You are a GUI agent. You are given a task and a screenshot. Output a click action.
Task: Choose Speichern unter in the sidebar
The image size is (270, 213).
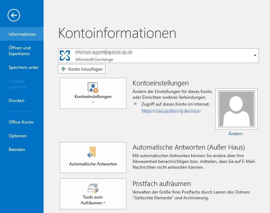[23, 67]
